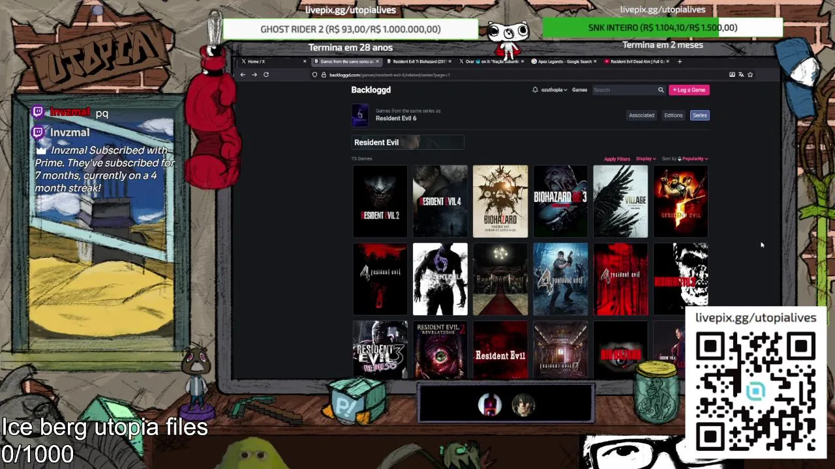Open the Resident Evil Village cover
The height and width of the screenshot is (469, 835).
pos(620,201)
